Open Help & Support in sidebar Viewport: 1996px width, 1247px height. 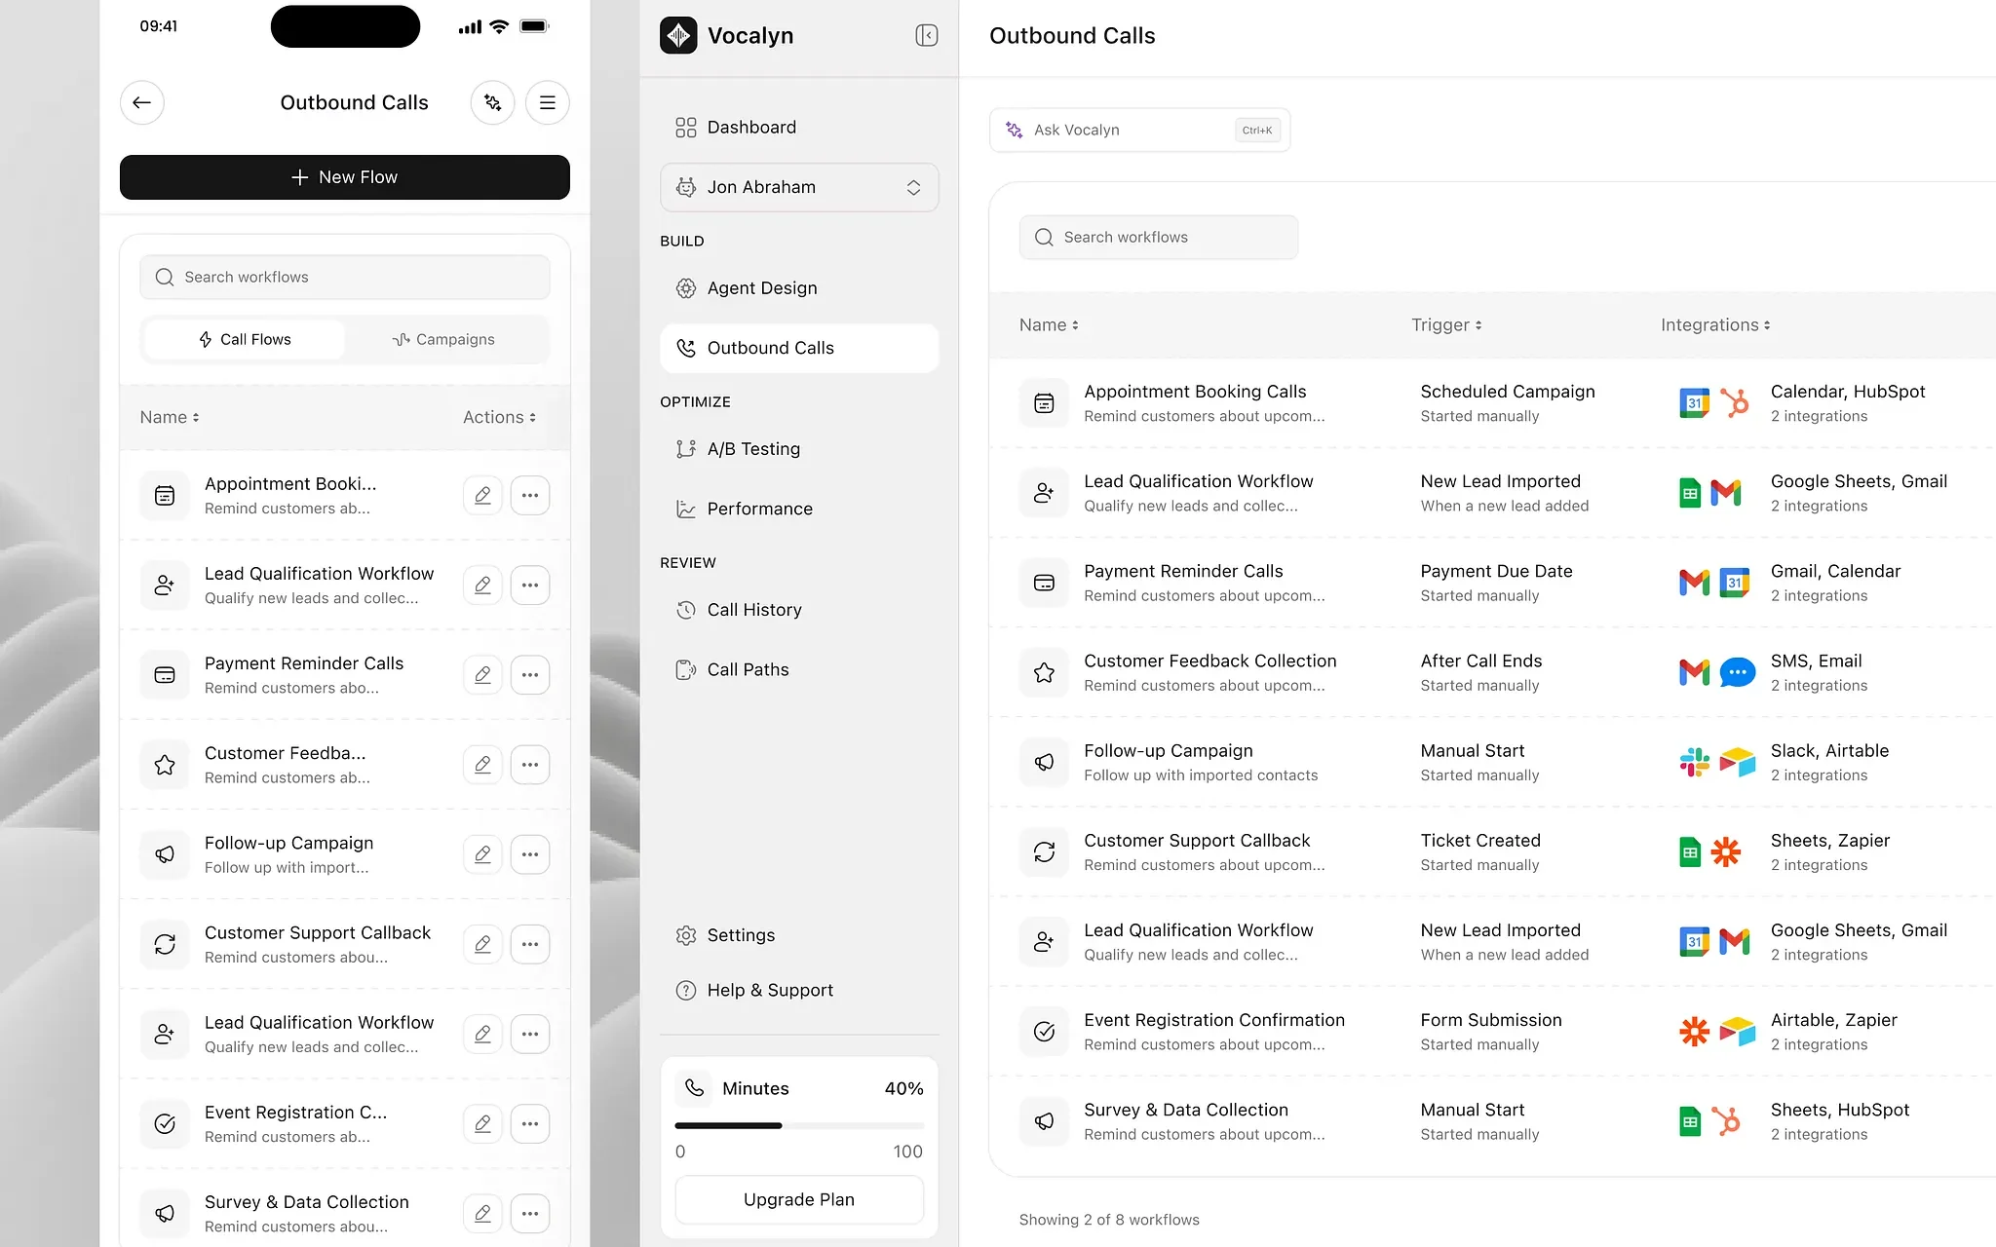tap(799, 990)
